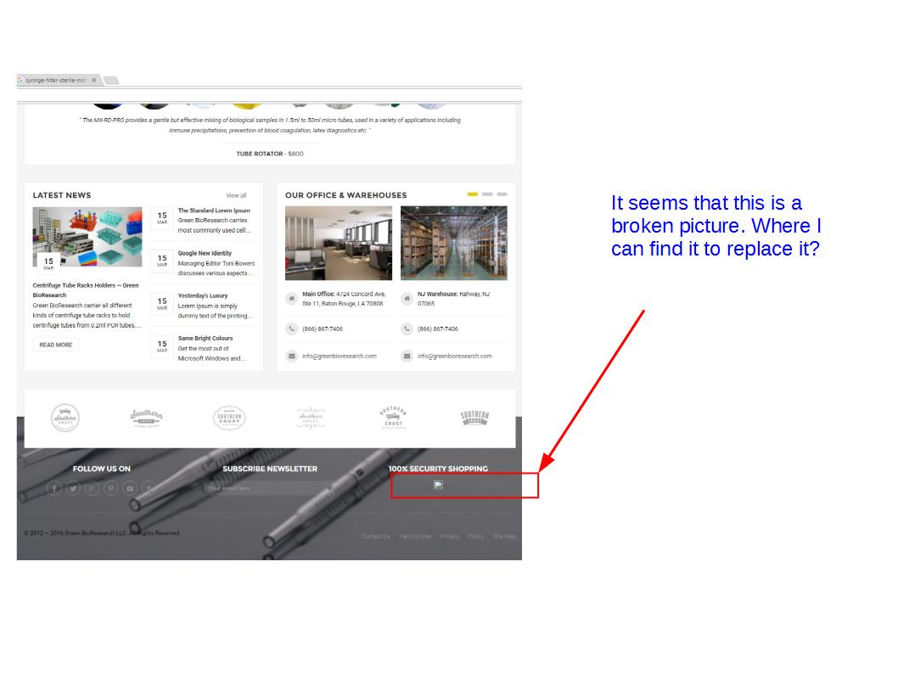Image resolution: width=898 pixels, height=674 pixels.
Task: Click the Google Plus footer icon
Action: pyautogui.click(x=92, y=488)
